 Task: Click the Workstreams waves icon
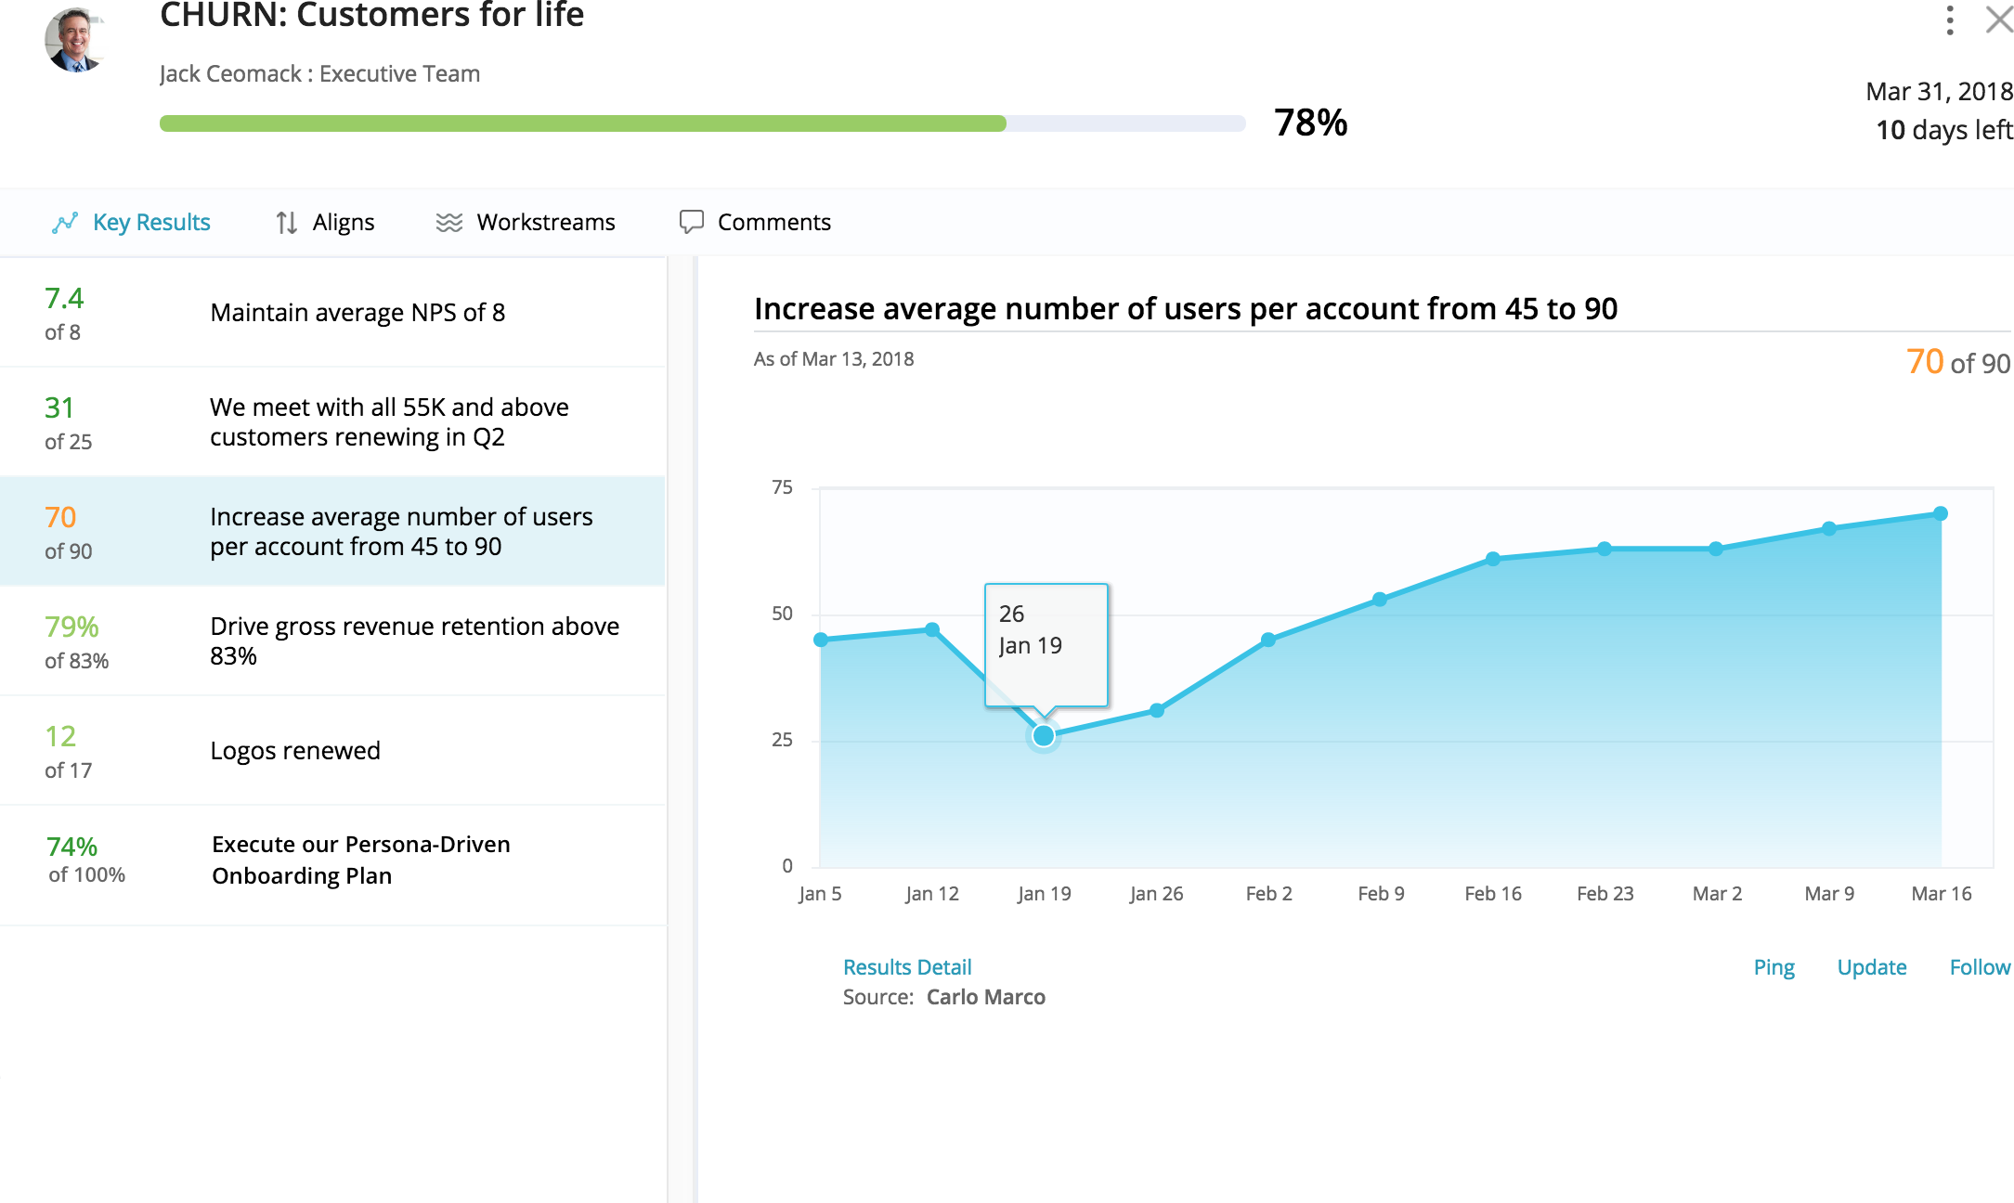pyautogui.click(x=449, y=222)
